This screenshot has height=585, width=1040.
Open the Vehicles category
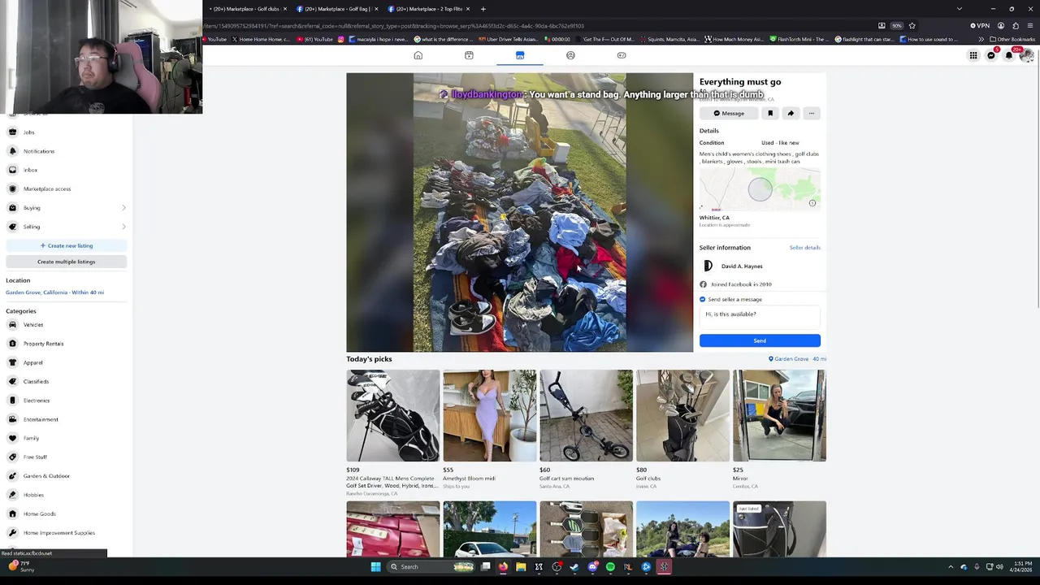[65, 324]
